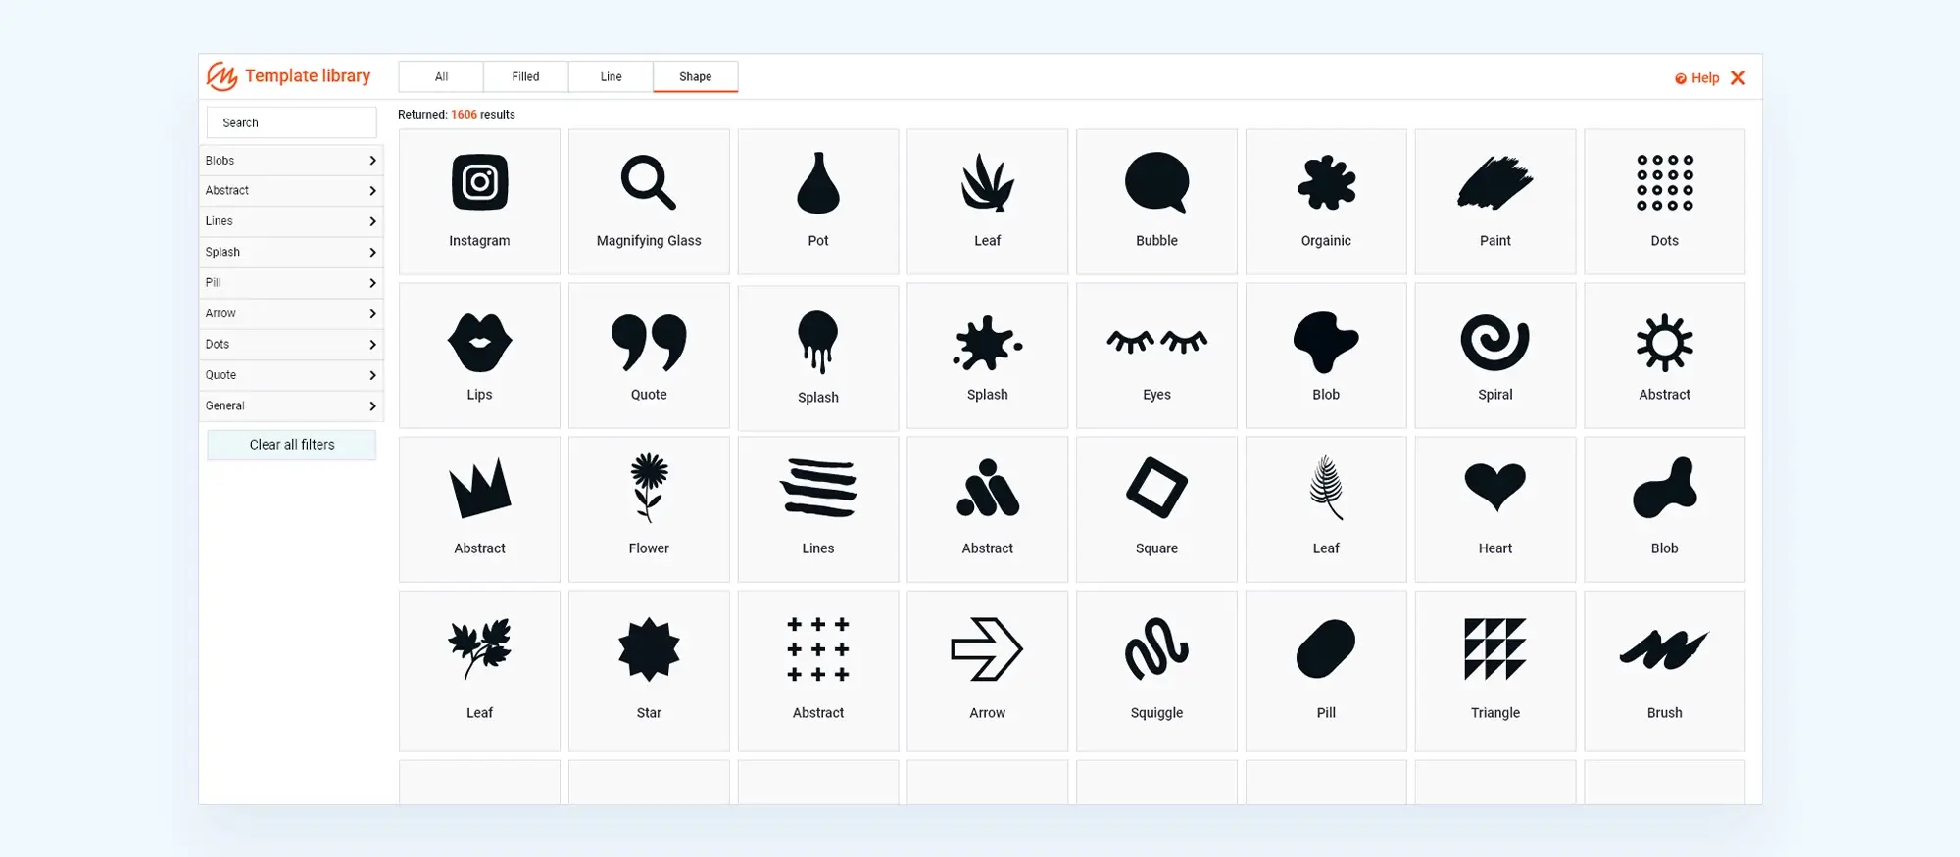Select the Bubble speech shape

[1156, 201]
